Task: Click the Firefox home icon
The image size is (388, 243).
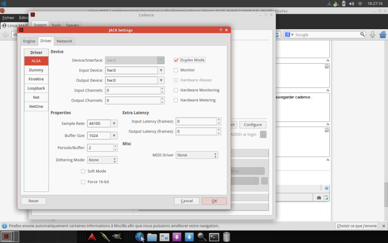Action: (x=382, y=35)
